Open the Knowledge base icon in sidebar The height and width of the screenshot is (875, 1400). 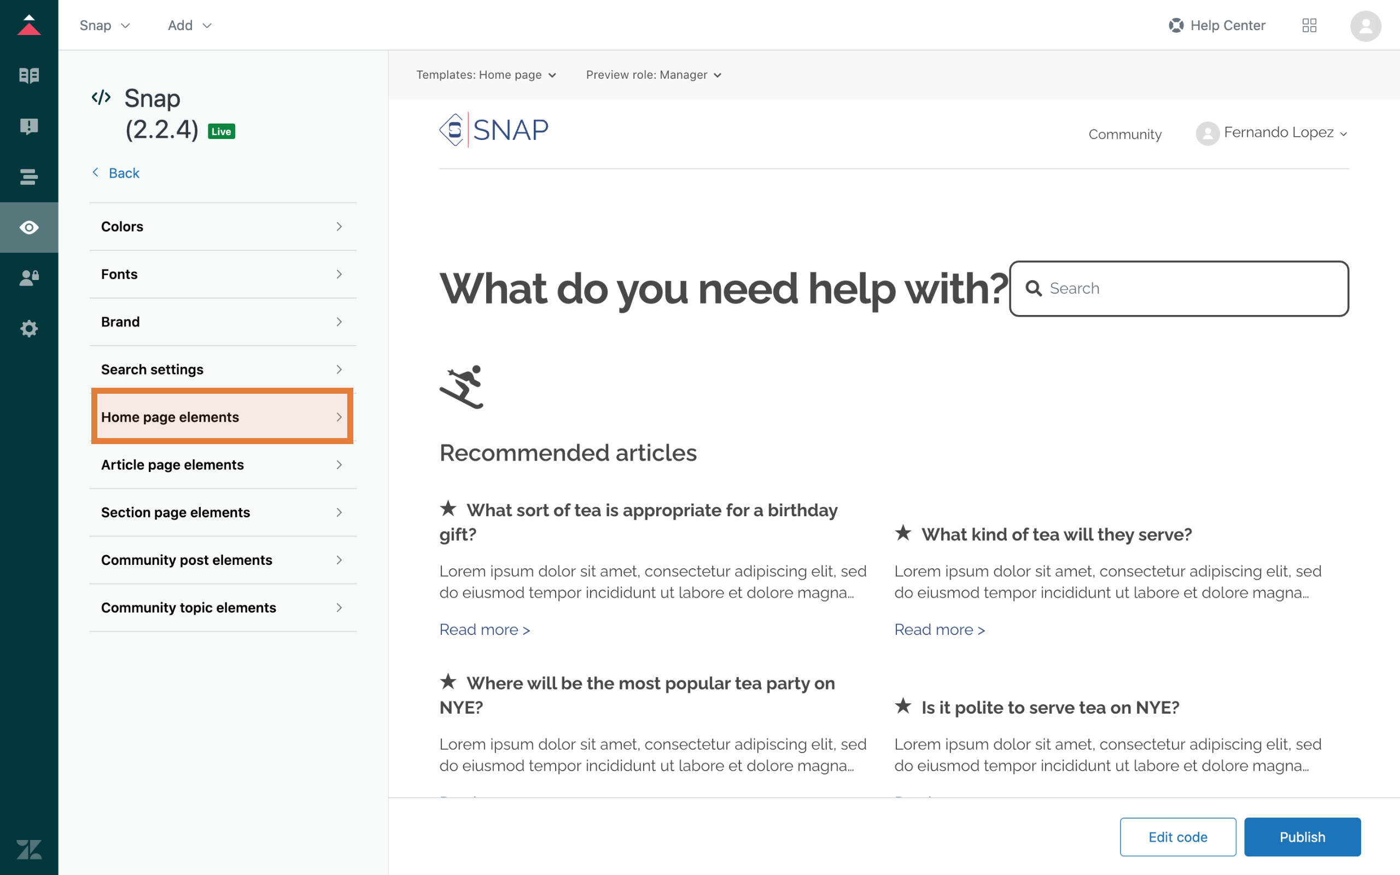[x=29, y=75]
